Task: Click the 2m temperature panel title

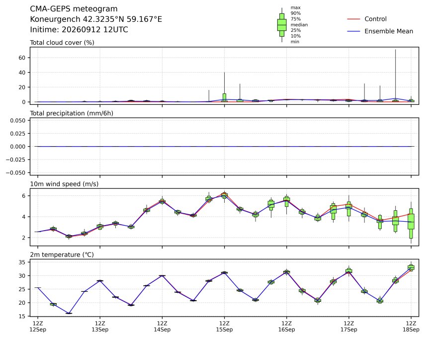Action: (x=62, y=255)
